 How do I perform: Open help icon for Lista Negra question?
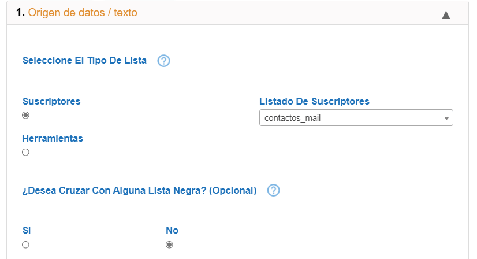pyautogui.click(x=273, y=190)
